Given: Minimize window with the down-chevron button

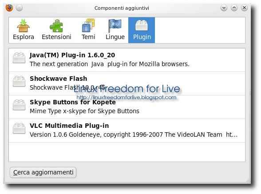Looking at the screenshot, I should coord(224,8).
